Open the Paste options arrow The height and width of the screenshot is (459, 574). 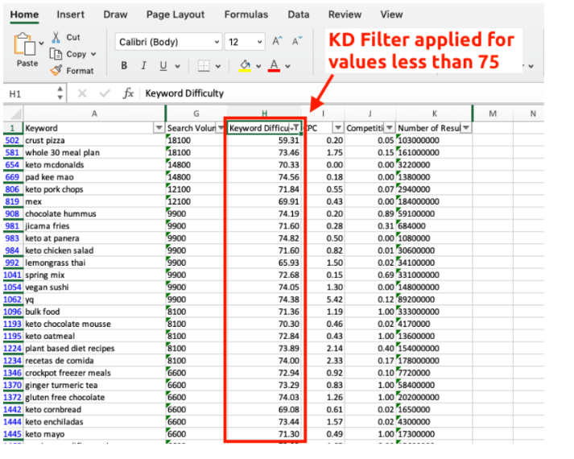[41, 43]
